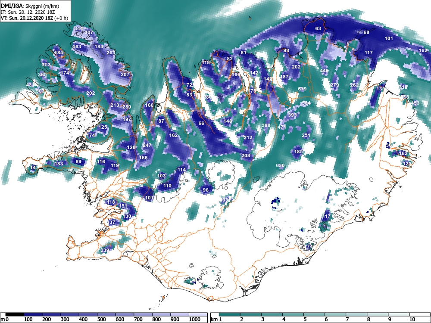431x323 pixels.
Task: Click the legend swatch between 900 and 1000 m
Action: point(180,314)
